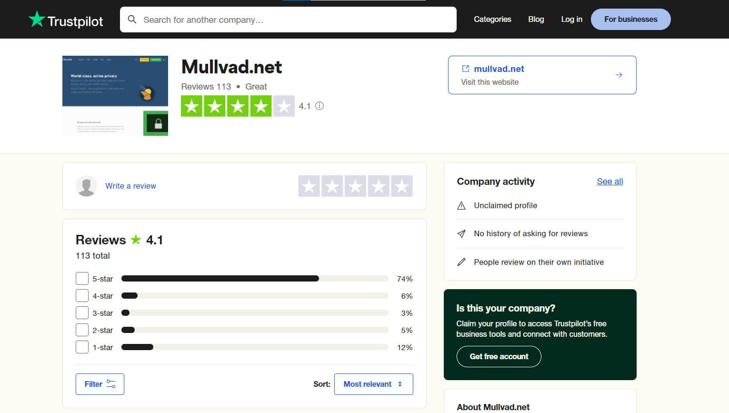Check the 5-star filter checkbox
The width and height of the screenshot is (729, 413).
[x=82, y=278]
